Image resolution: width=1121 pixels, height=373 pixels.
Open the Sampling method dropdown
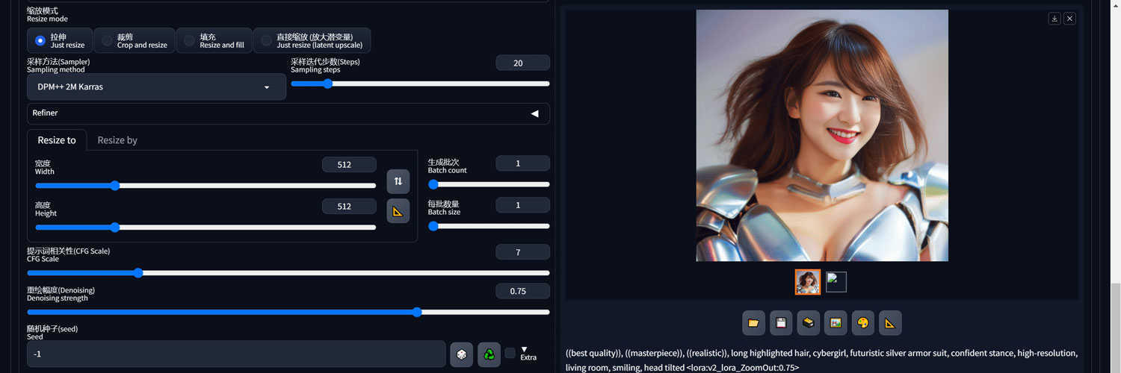156,87
